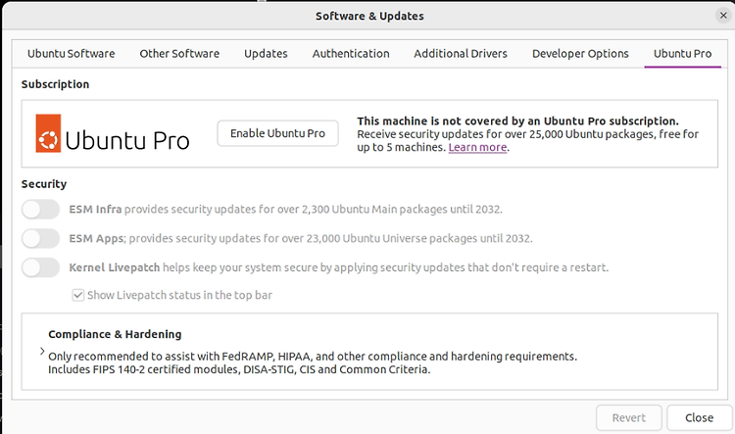
Task: Open the Learn more link
Action: pos(477,147)
